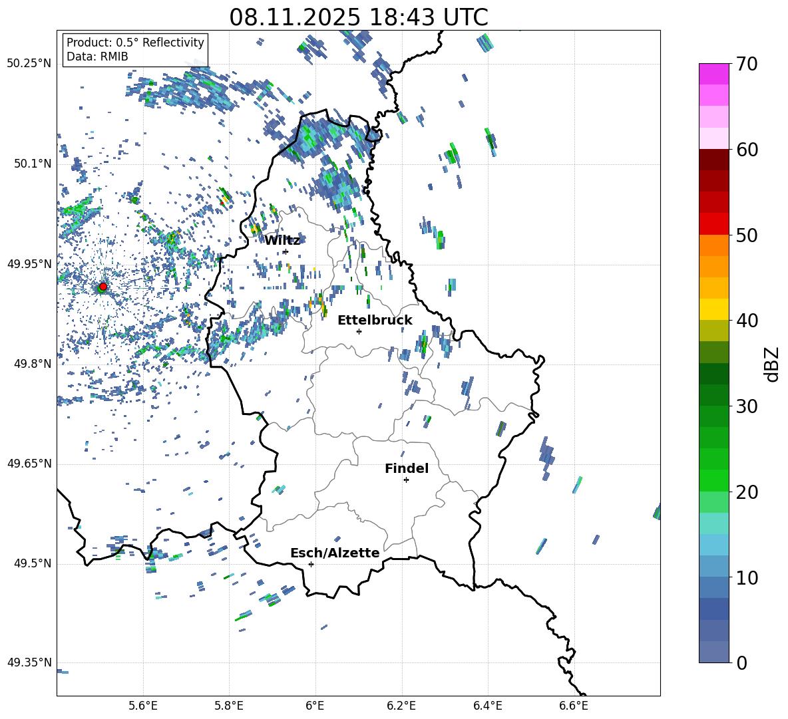Click the bright red colorbar segment
Image resolution: width=788 pixels, height=719 pixels.
[x=713, y=224]
